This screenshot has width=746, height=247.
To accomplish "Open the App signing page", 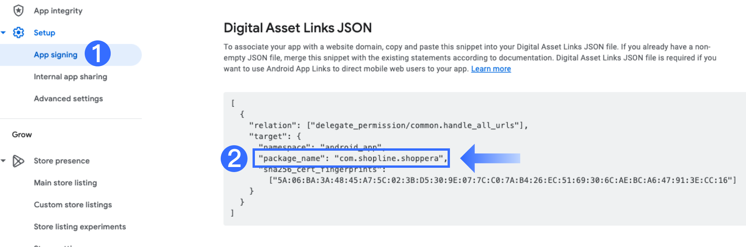I will coord(56,54).
